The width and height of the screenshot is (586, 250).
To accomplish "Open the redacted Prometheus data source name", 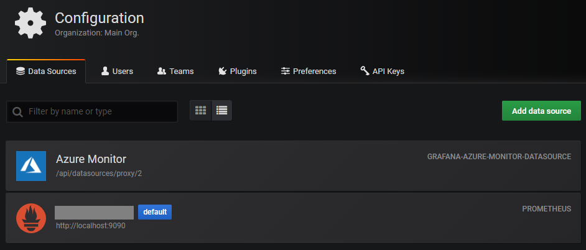I will 94,212.
